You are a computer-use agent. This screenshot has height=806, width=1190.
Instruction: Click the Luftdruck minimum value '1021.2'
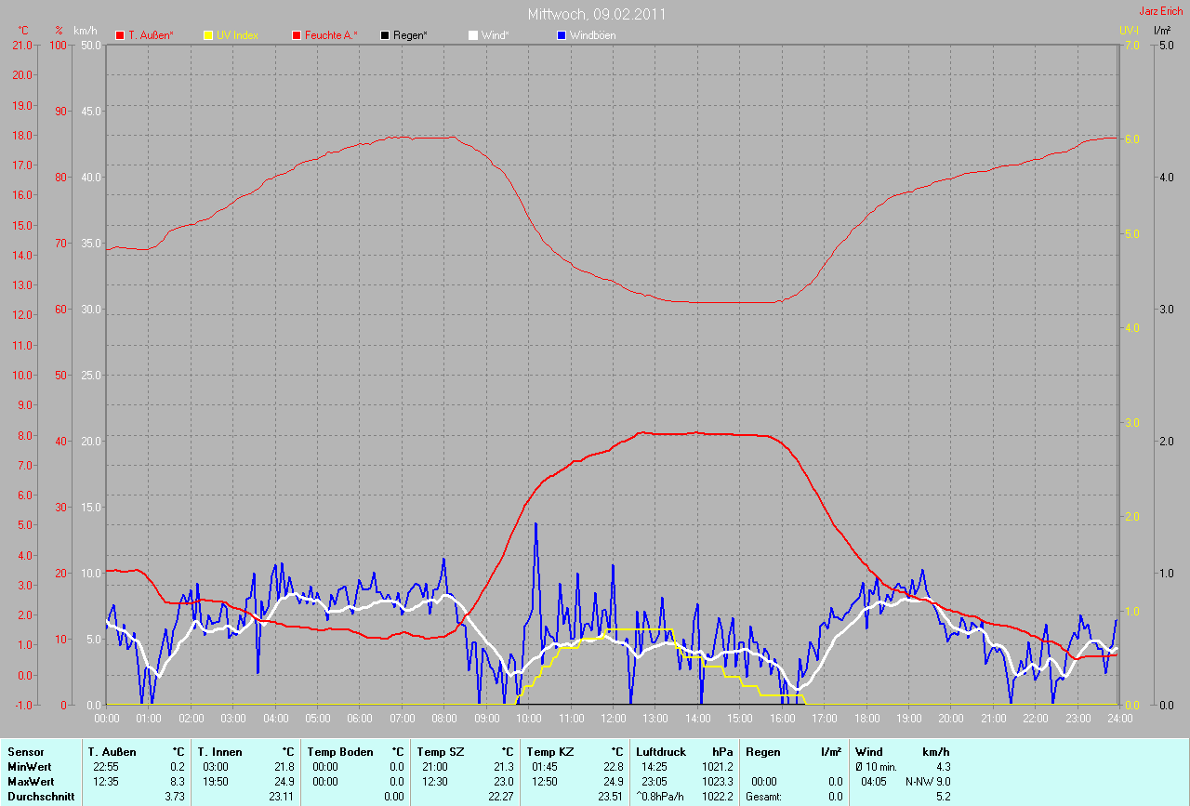(718, 767)
